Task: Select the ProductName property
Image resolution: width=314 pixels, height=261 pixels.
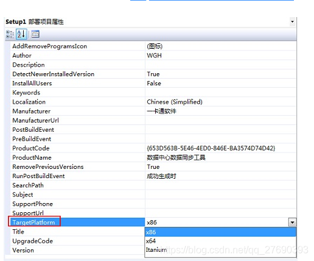Action: 32,157
